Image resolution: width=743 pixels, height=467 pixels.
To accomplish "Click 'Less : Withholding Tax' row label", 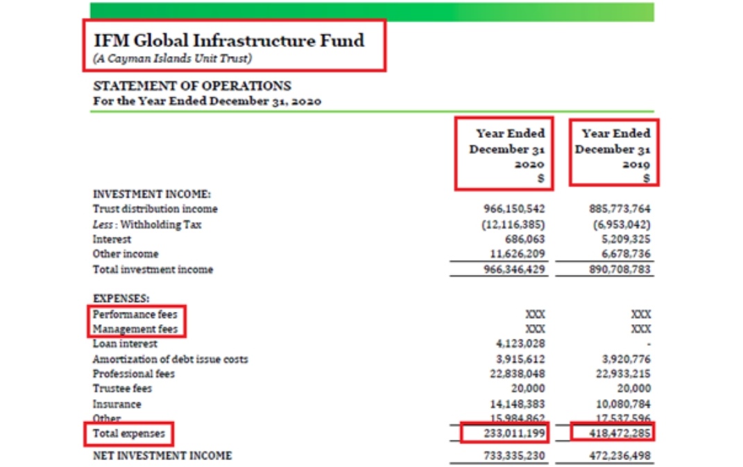I will [x=147, y=224].
